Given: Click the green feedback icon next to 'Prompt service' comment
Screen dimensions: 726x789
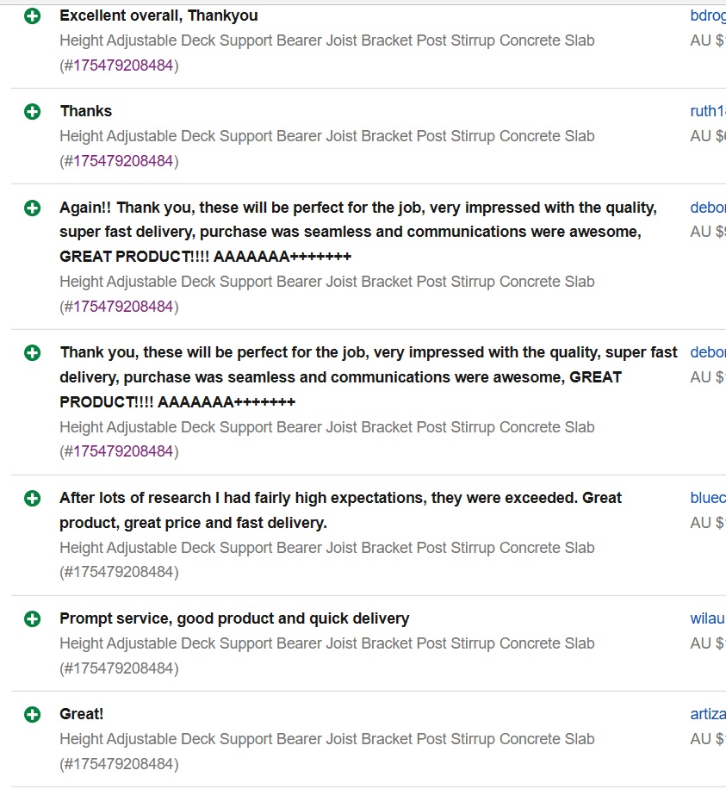Looking at the screenshot, I should coord(32,618).
